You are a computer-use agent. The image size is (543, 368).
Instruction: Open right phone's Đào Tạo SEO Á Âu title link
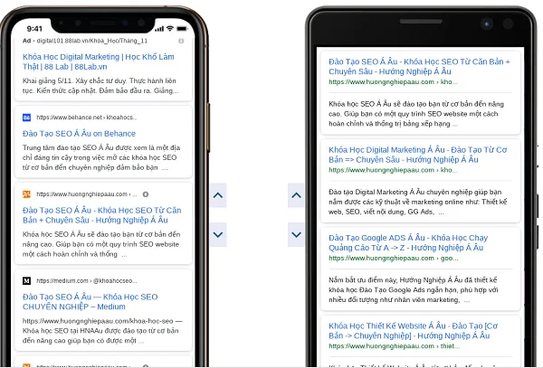(x=419, y=66)
